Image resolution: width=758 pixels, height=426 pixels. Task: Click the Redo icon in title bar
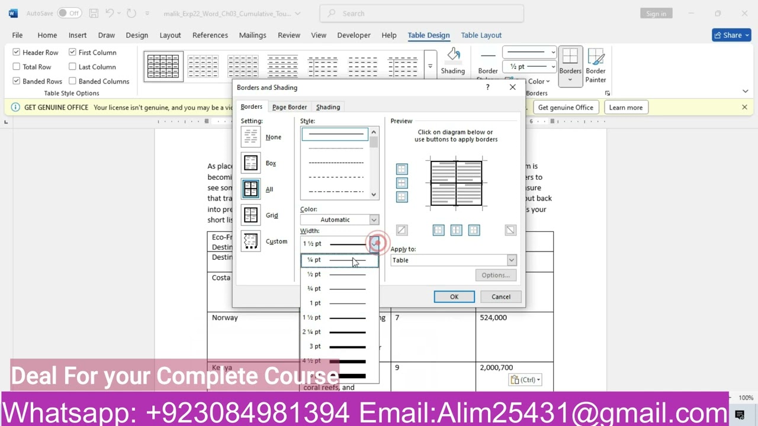click(x=131, y=13)
